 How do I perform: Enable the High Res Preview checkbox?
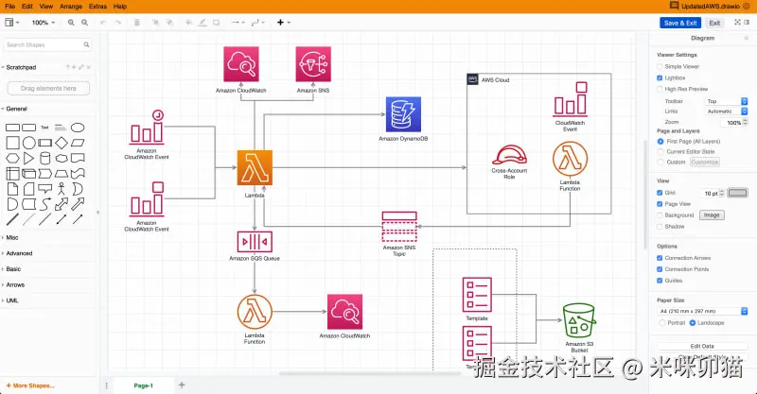[x=660, y=89]
